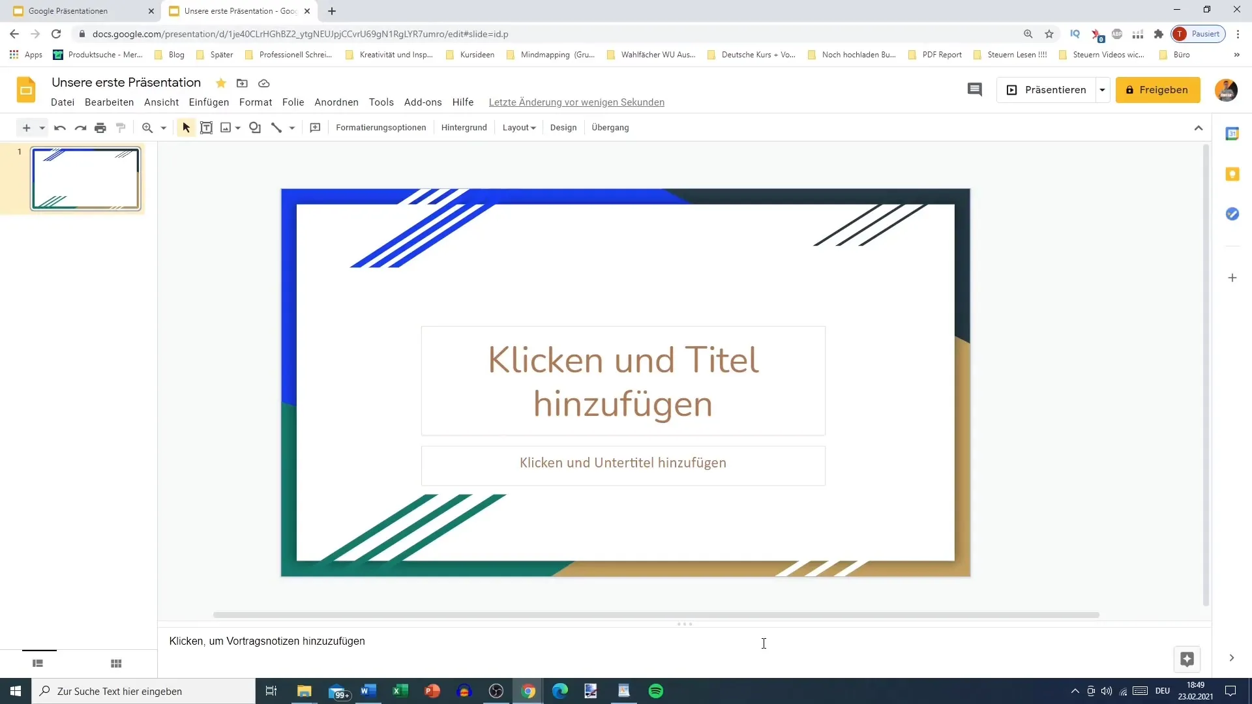Viewport: 1252px width, 704px height.
Task: Click the Zoom tool icon
Action: coord(146,127)
